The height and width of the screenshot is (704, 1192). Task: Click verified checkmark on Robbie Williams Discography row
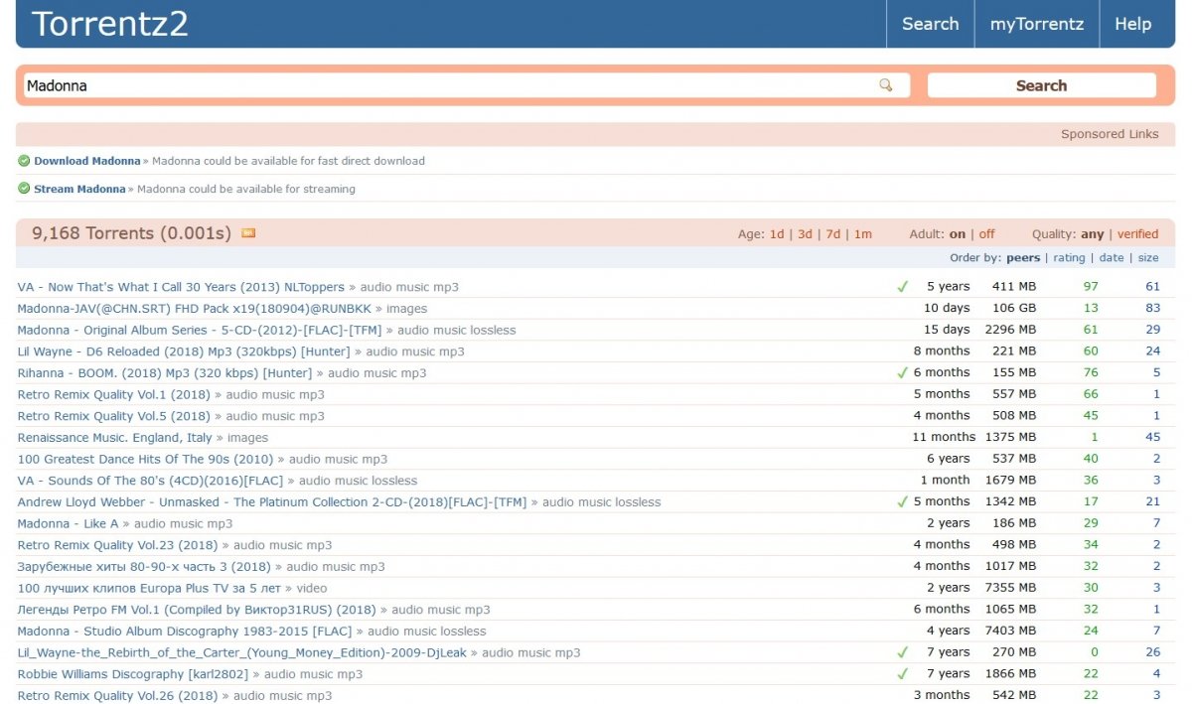[x=902, y=674]
